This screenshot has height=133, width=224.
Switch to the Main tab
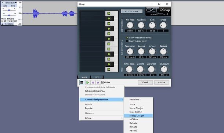coord(84,77)
